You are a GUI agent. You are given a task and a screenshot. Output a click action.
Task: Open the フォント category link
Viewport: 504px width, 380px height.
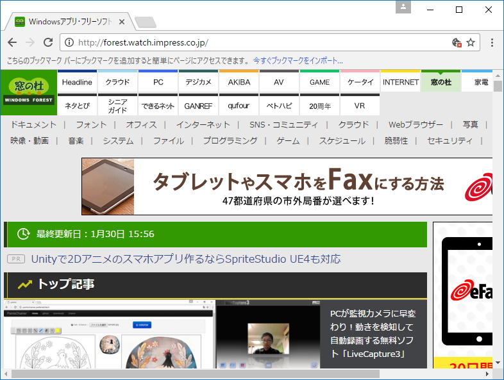click(91, 124)
